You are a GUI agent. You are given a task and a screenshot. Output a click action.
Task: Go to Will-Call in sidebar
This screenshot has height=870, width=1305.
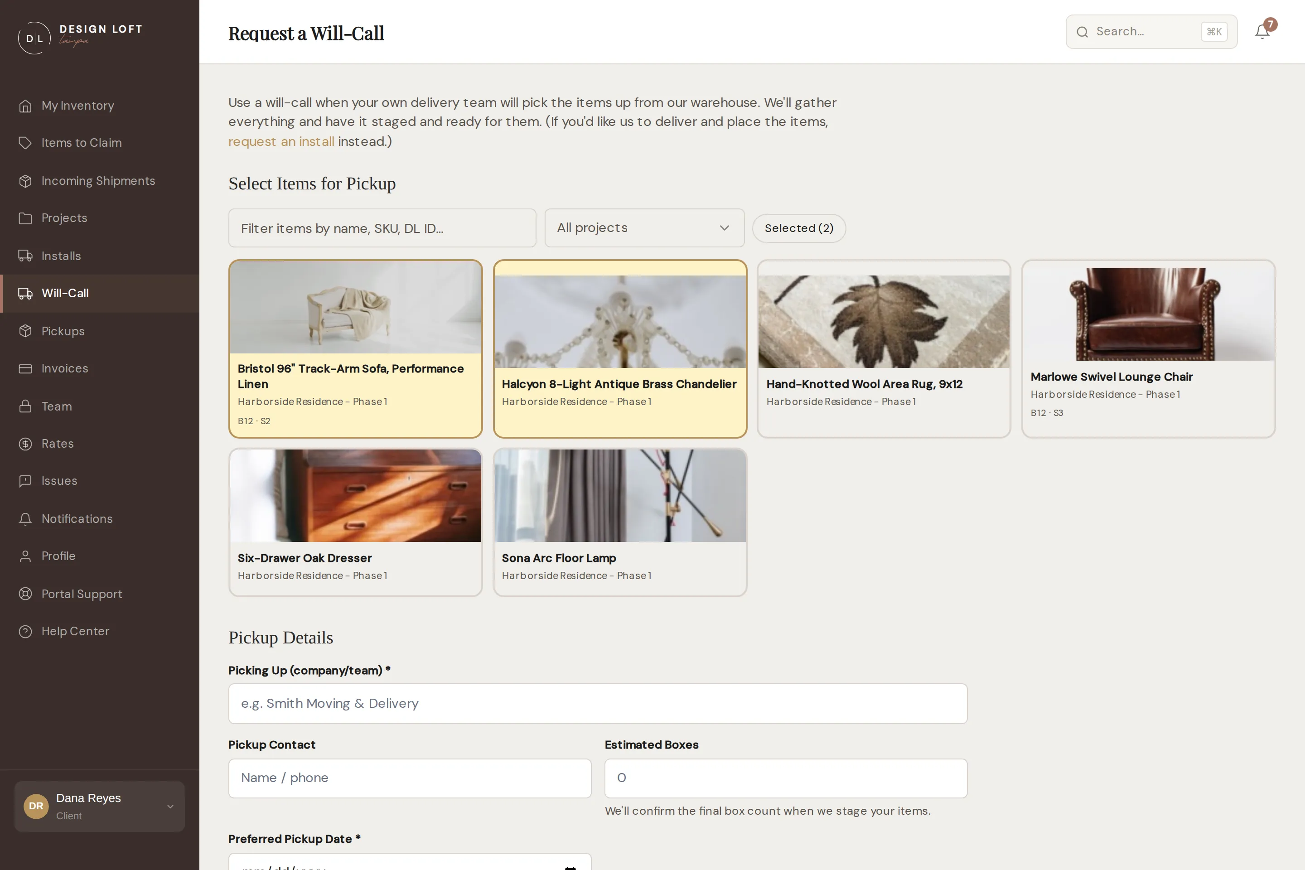click(x=100, y=294)
